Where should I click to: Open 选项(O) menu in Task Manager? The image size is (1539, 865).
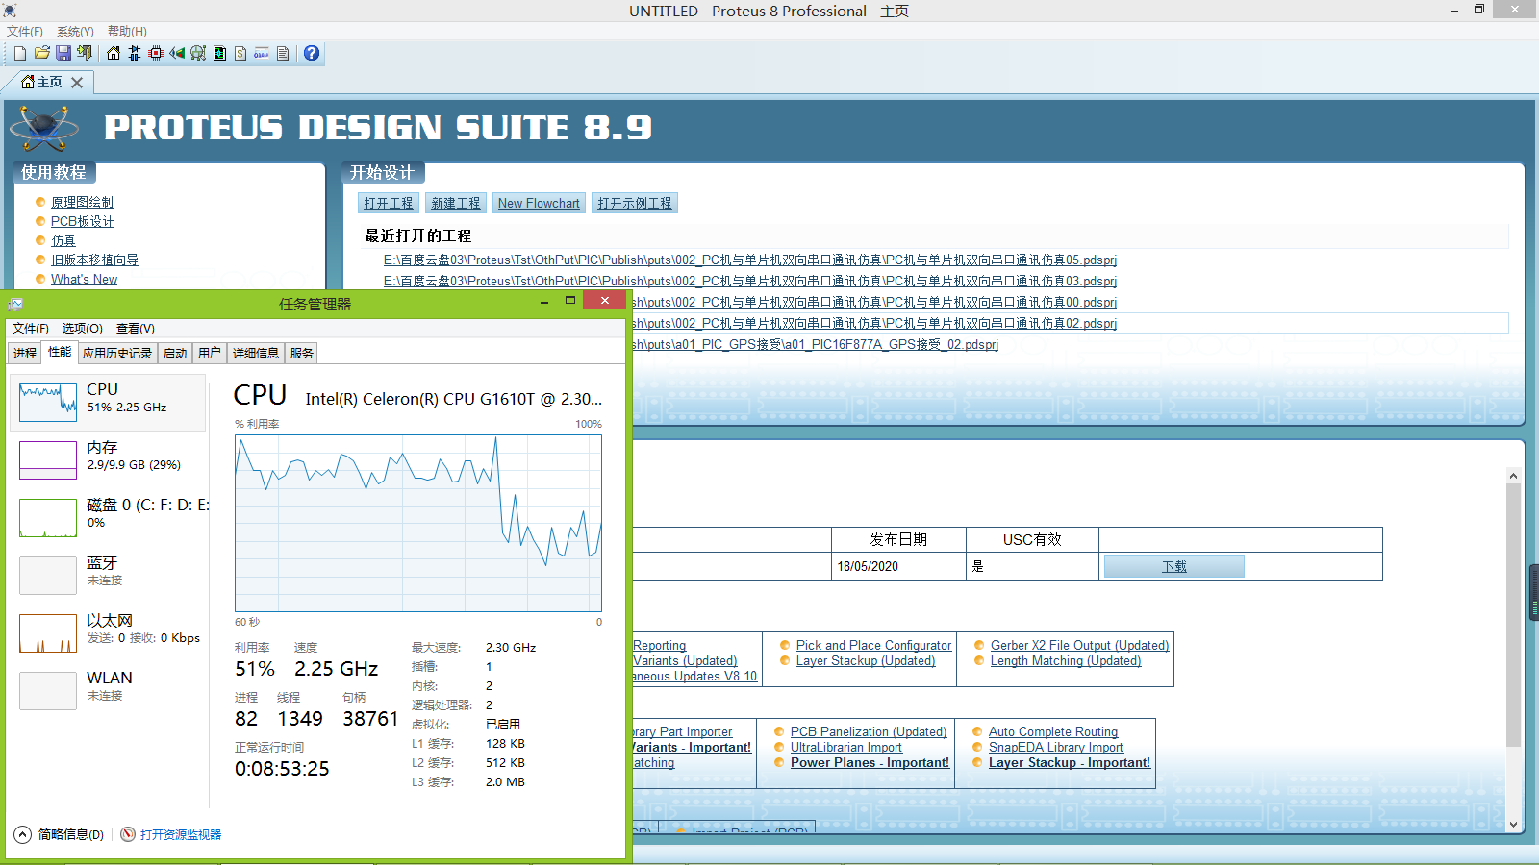point(83,329)
